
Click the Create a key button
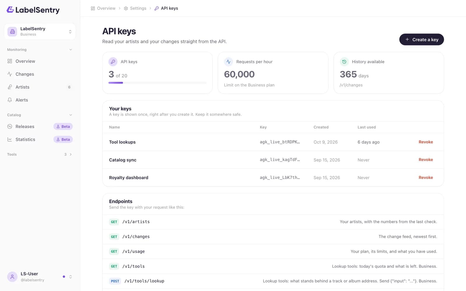[x=421, y=40]
